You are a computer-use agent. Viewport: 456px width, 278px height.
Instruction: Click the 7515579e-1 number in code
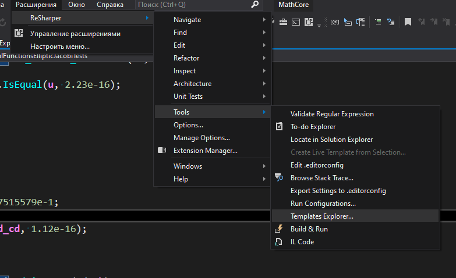point(27,202)
